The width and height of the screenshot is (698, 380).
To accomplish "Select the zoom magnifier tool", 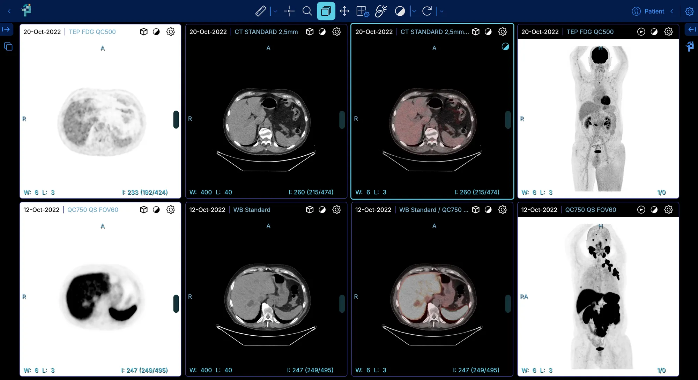I will [307, 11].
